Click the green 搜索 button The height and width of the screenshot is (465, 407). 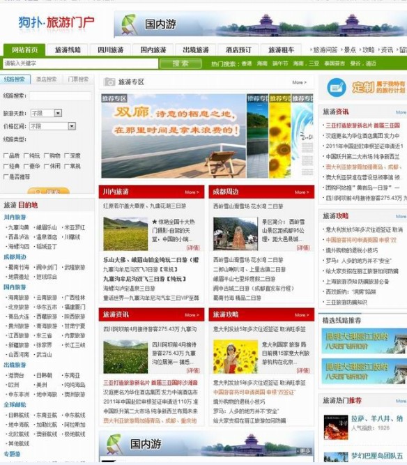pyautogui.click(x=181, y=63)
